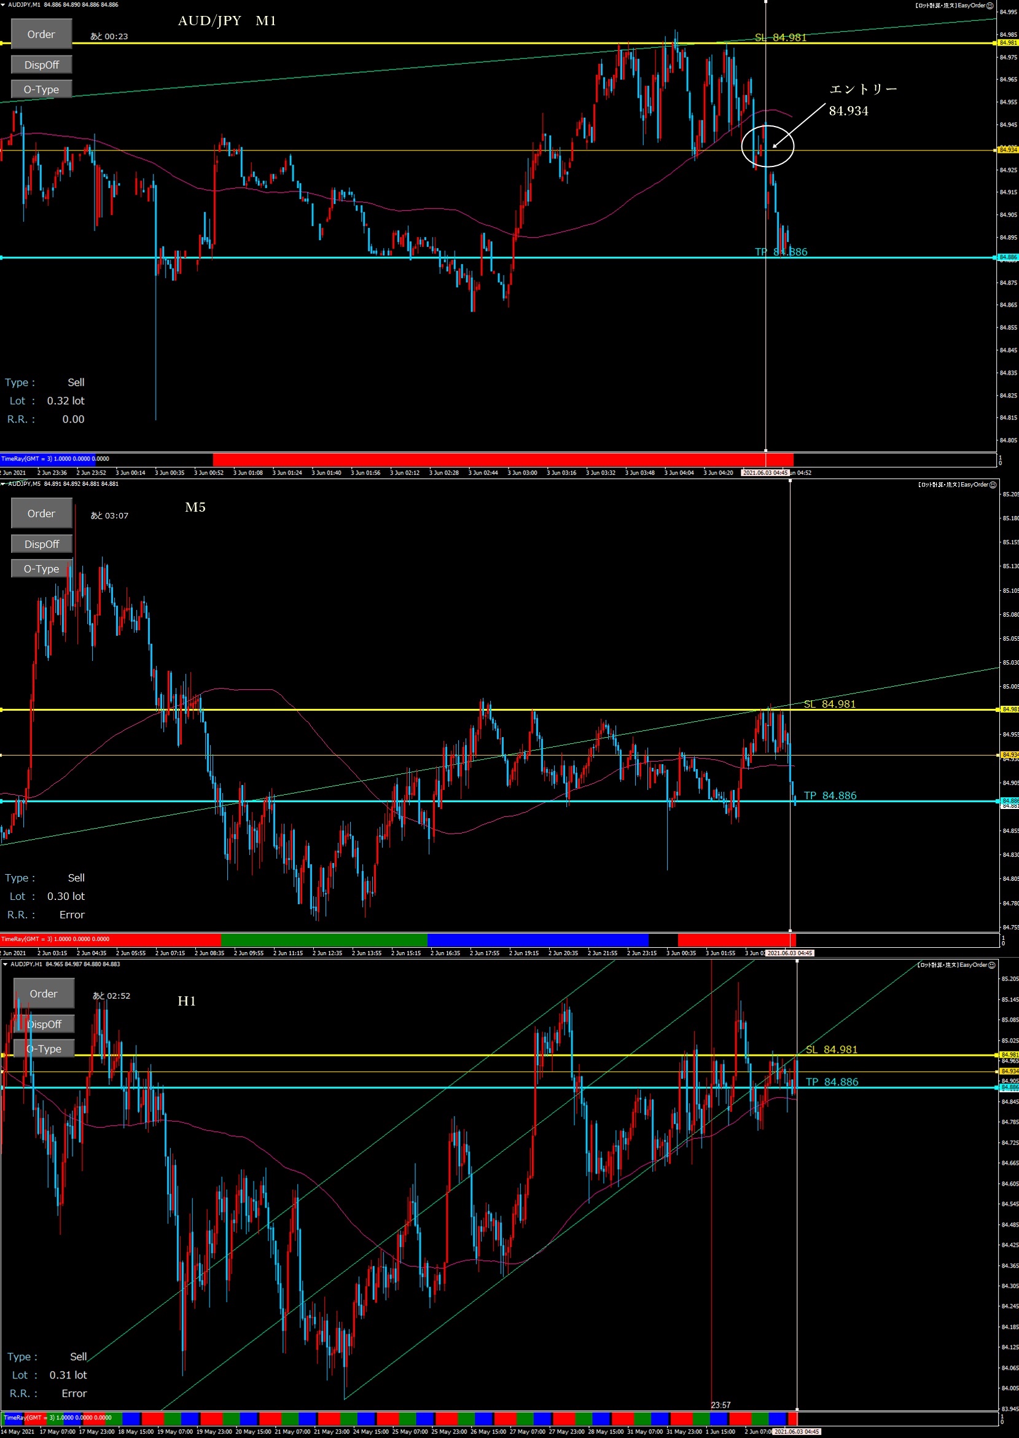
Task: Expand the AUDJPY,M5 chart menu triangle
Action: pos(3,485)
